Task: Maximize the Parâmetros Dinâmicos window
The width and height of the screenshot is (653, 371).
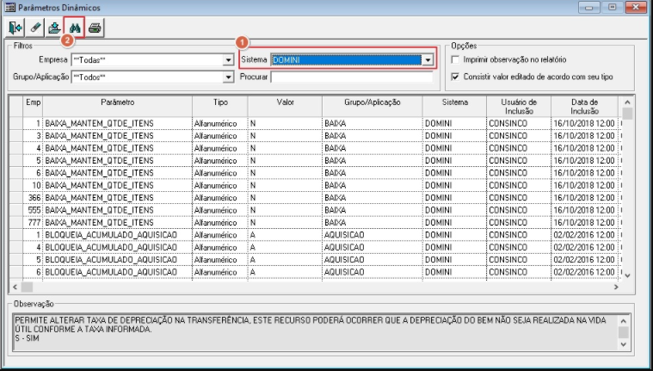Action: 613,7
